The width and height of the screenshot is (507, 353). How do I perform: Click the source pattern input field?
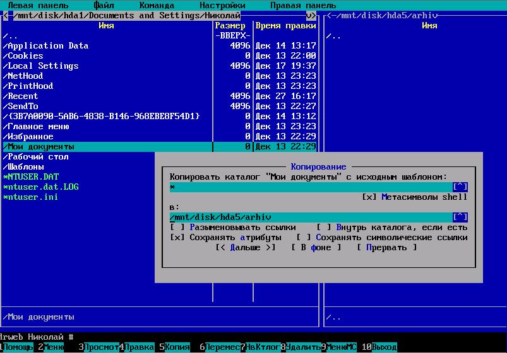pyautogui.click(x=311, y=187)
